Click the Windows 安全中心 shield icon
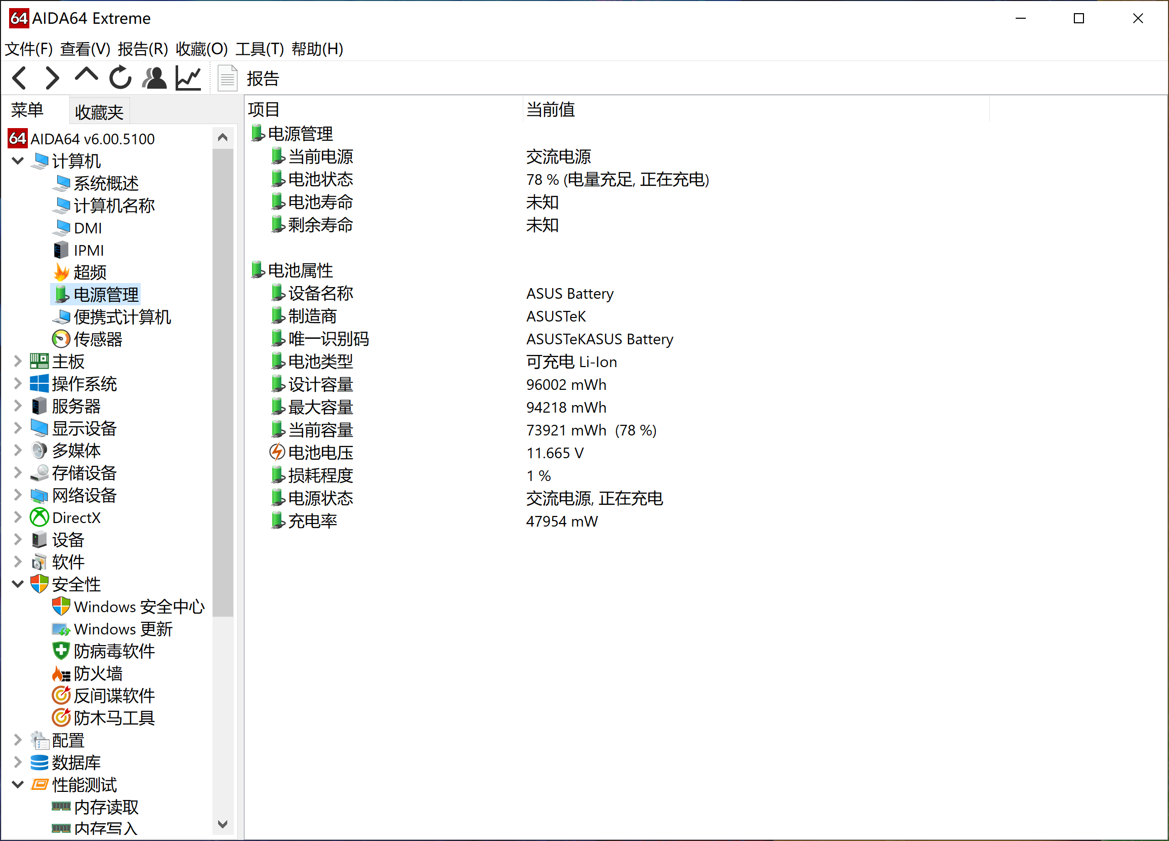 click(61, 606)
